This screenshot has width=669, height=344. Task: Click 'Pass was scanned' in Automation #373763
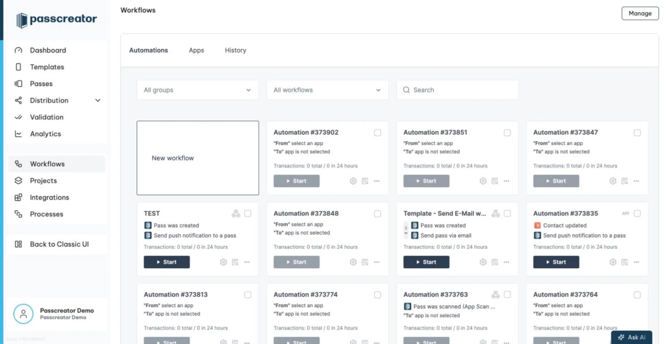pyautogui.click(x=454, y=307)
